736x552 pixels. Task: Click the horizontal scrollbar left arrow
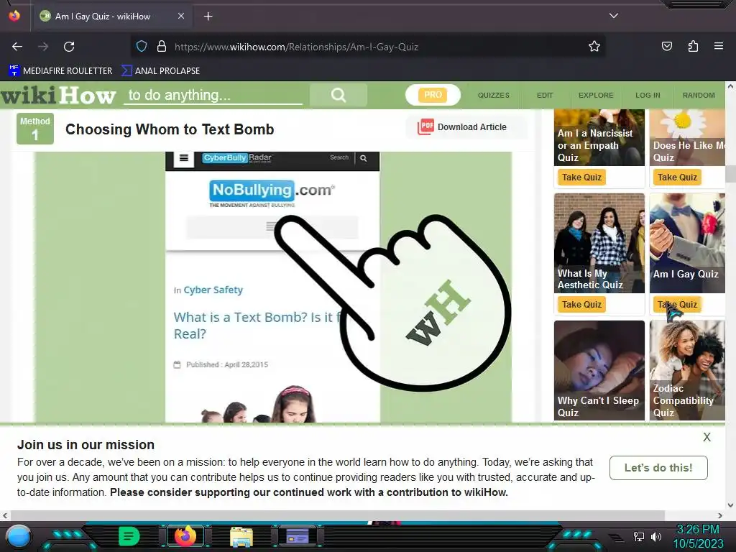point(5,515)
